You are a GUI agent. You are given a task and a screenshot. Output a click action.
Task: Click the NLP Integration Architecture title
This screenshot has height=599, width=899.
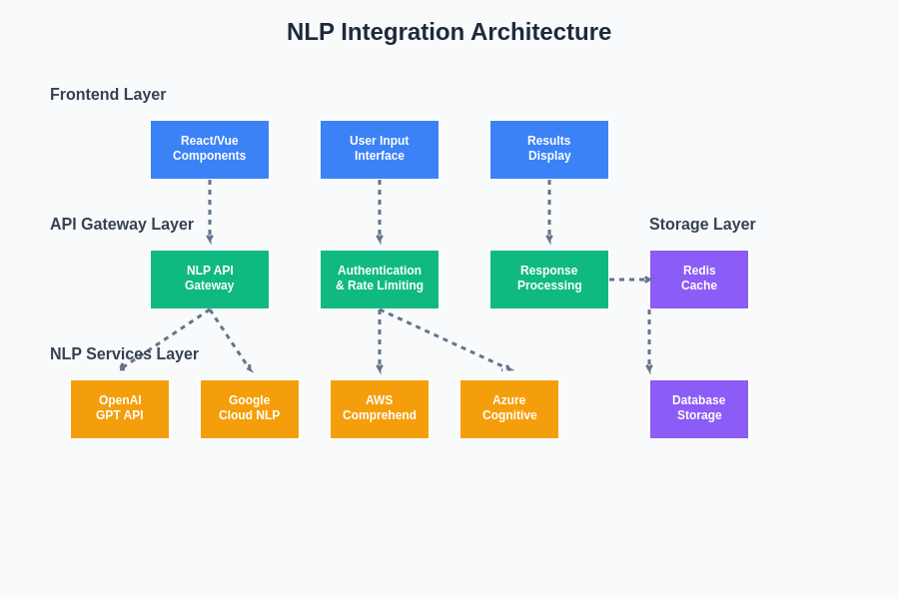pyautogui.click(x=449, y=32)
